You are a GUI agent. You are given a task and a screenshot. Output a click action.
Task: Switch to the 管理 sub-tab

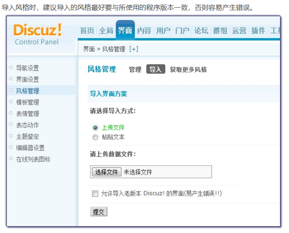tap(135, 69)
